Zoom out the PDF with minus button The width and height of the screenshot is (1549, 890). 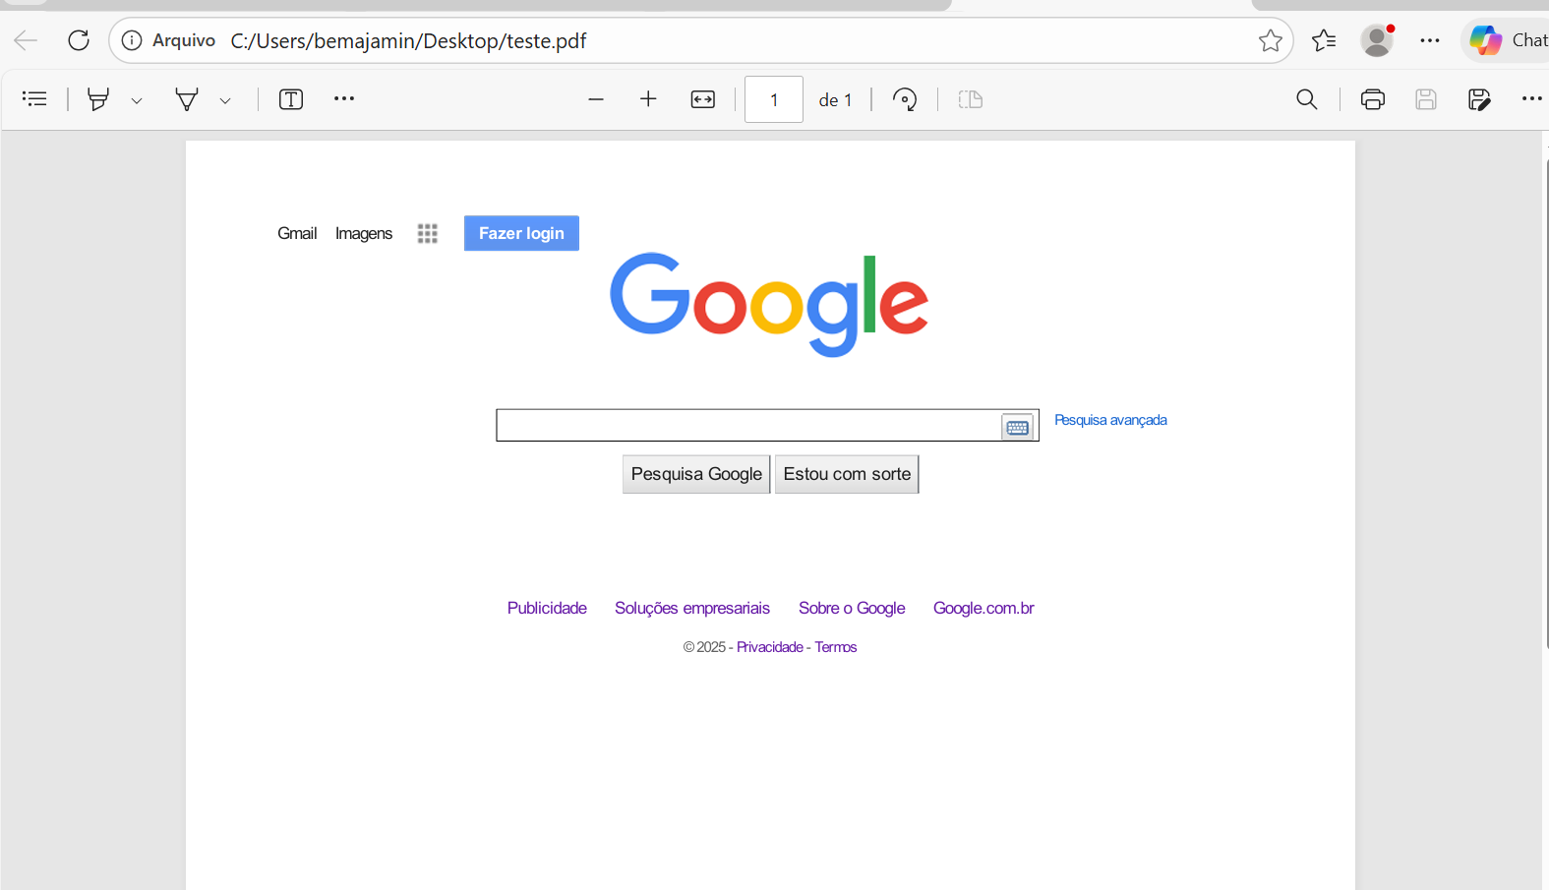point(596,99)
